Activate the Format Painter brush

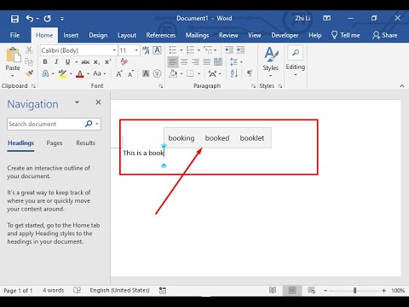pos(29,73)
